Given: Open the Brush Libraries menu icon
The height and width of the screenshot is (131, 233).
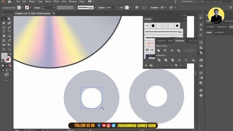Looking at the screenshot, I should point(146,65).
